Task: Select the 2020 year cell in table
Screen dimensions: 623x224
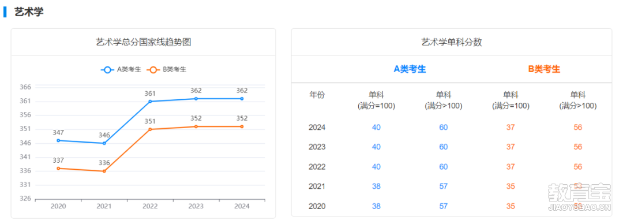Action: point(317,207)
